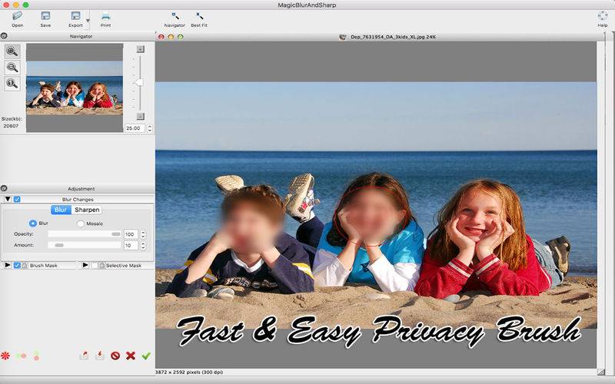Image resolution: width=615 pixels, height=384 pixels.
Task: Click the Opacity slider handle
Action: (x=116, y=234)
